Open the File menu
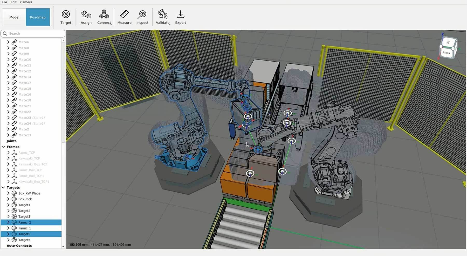 (x=4, y=2)
